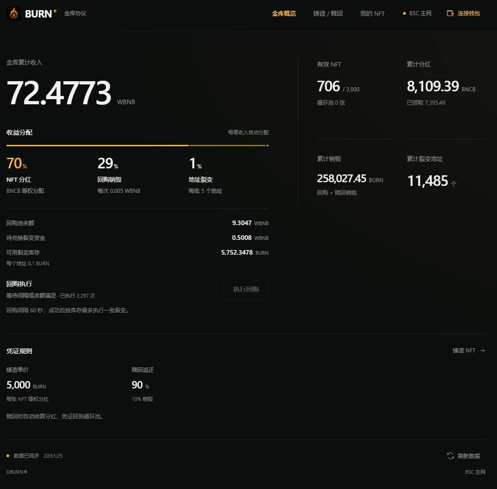Click the 11,485 fission address count
Screen dimensions: 497x489
click(x=427, y=181)
